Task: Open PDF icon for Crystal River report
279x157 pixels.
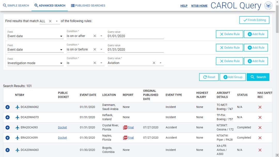Action: [x=125, y=128]
